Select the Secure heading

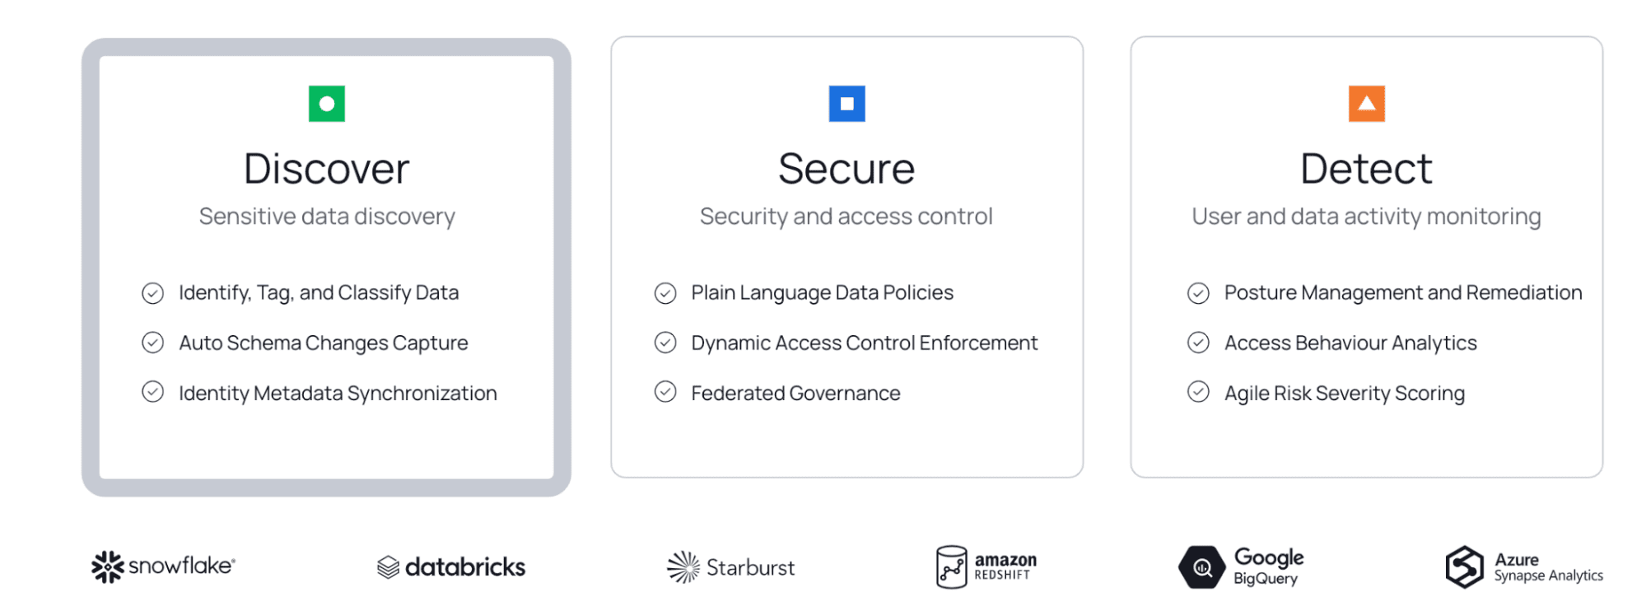tap(846, 169)
